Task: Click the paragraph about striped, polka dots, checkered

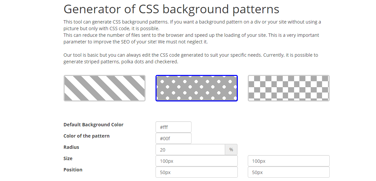Action: (x=191, y=58)
